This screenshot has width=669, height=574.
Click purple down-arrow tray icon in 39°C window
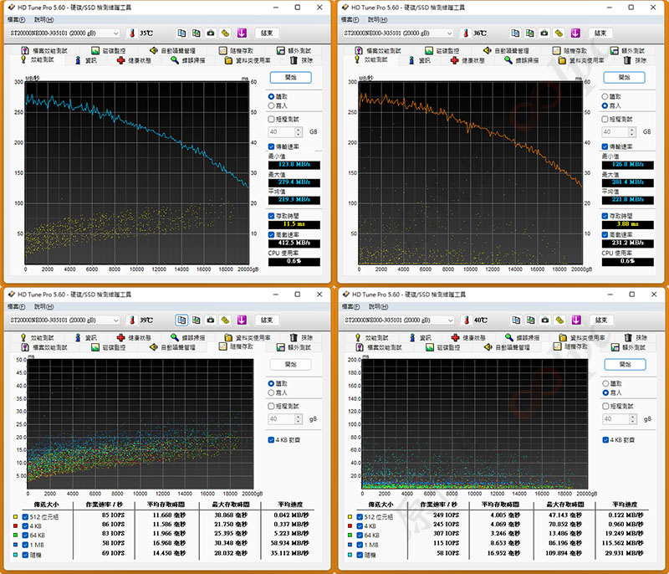click(x=242, y=320)
